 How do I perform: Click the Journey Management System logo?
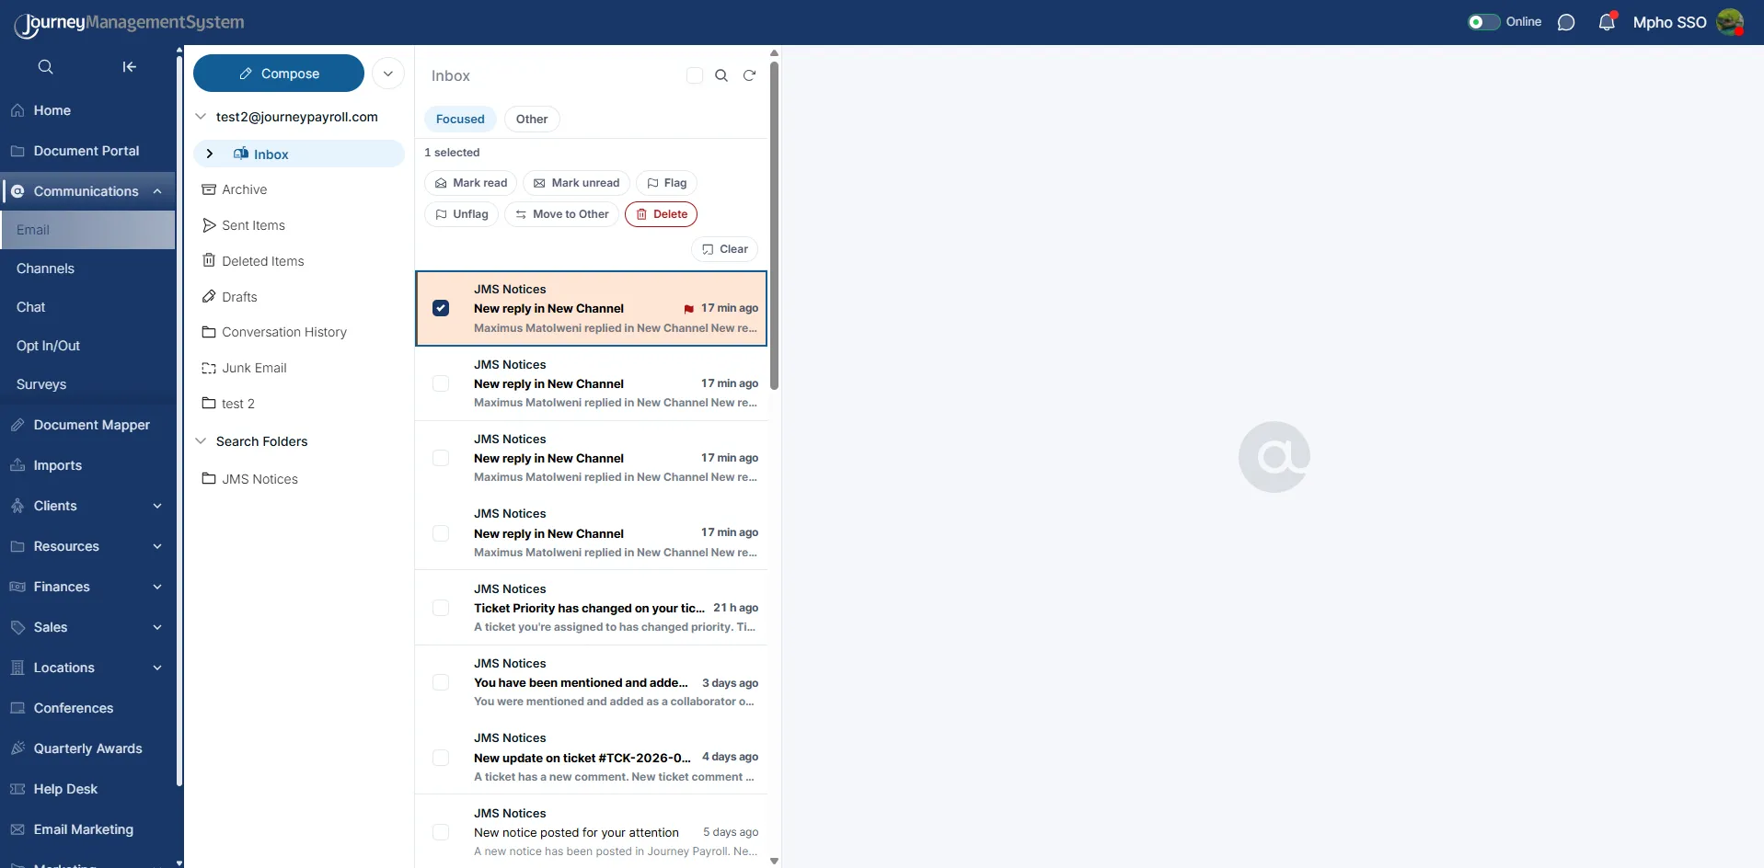coord(129,23)
